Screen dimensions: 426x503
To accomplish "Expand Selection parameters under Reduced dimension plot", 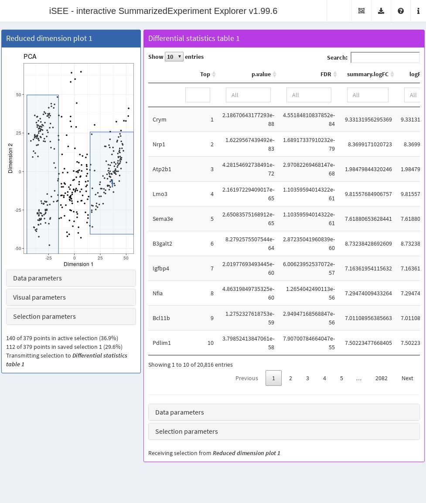I will (71, 317).
